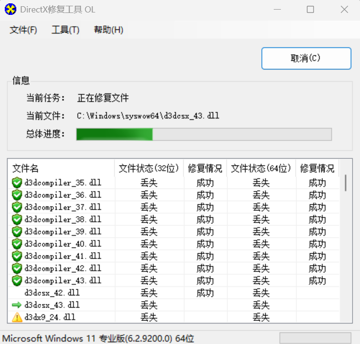The image size is (360, 344).
Task: Click green shield icon for d3dcompiler_42.dll
Action: [17, 268]
